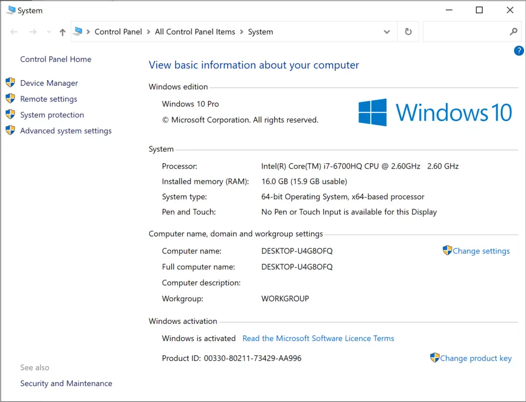This screenshot has width=526, height=402.
Task: Open Control Panel breadcrumb
Action: (118, 32)
